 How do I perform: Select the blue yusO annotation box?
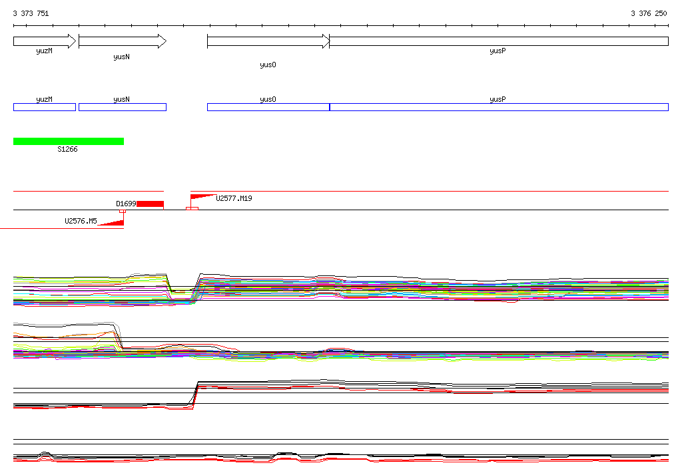pyautogui.click(x=268, y=107)
